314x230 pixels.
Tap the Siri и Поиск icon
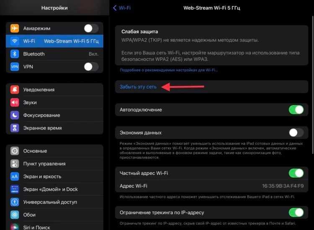pos(15,227)
